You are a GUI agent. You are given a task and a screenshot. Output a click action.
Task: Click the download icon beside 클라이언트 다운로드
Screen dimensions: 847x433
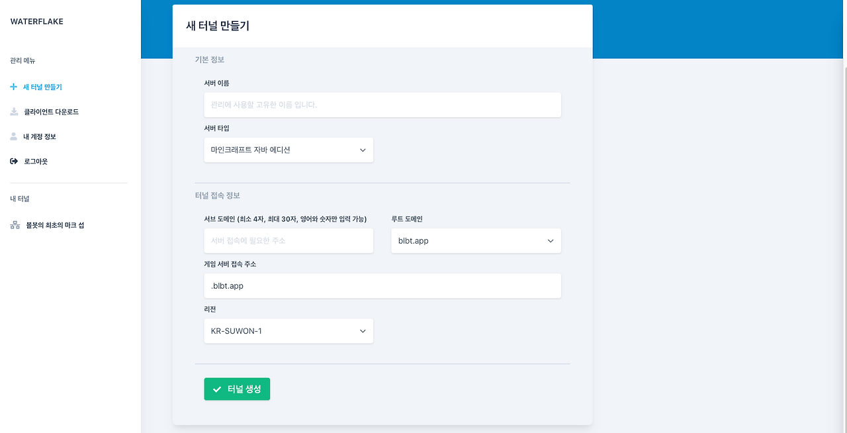(14, 112)
